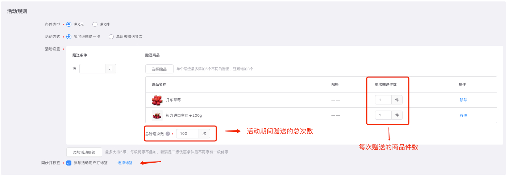Click the 丹东草莓 product thumbnail
The width and height of the screenshot is (508, 176).
tap(157, 100)
